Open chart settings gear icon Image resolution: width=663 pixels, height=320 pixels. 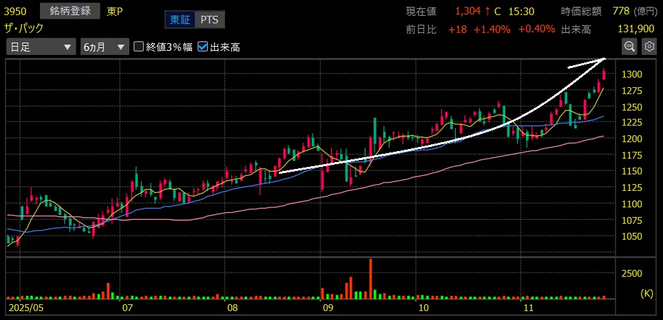pyautogui.click(x=649, y=46)
